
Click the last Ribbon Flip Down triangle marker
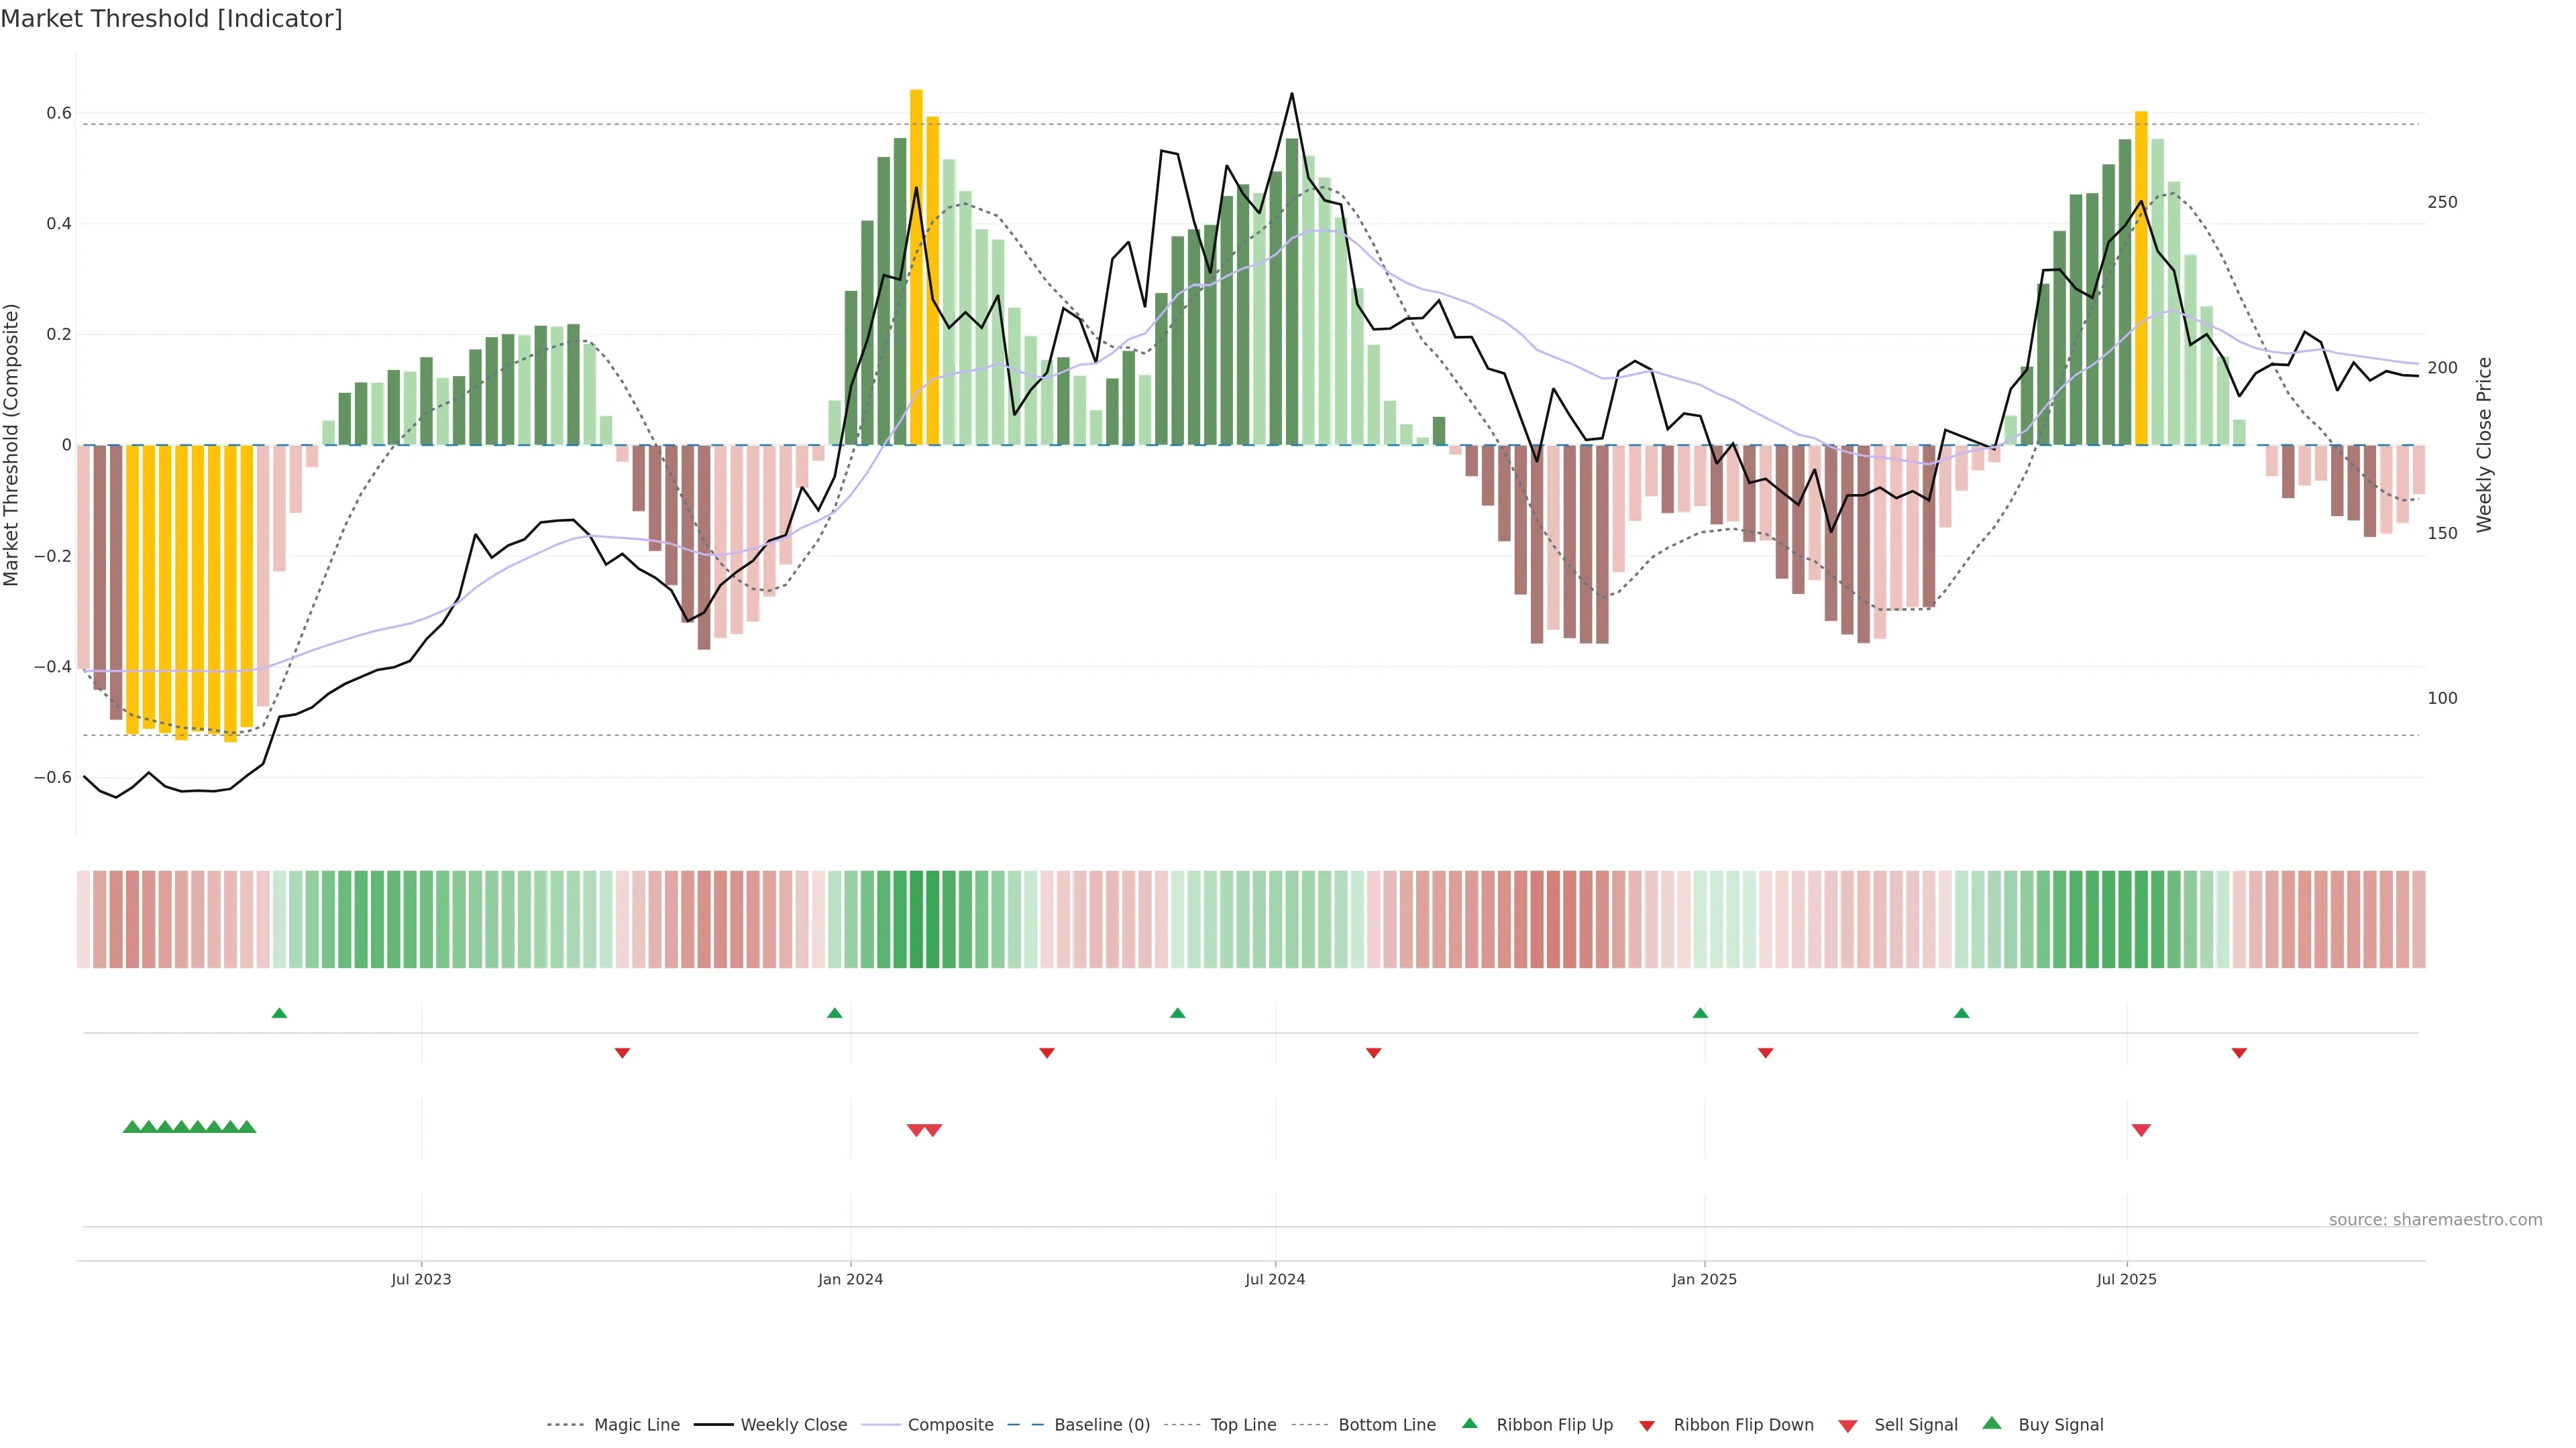tap(2239, 1053)
